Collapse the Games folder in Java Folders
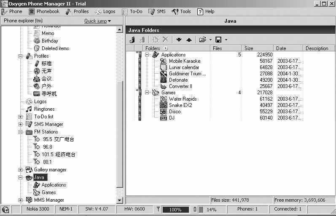Image resolution: width=336 pixels, height=216 pixels. [147, 93]
